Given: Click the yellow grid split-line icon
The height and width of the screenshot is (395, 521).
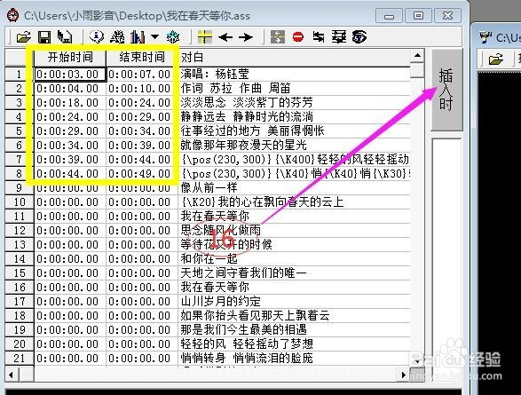Looking at the screenshot, I should tap(205, 37).
